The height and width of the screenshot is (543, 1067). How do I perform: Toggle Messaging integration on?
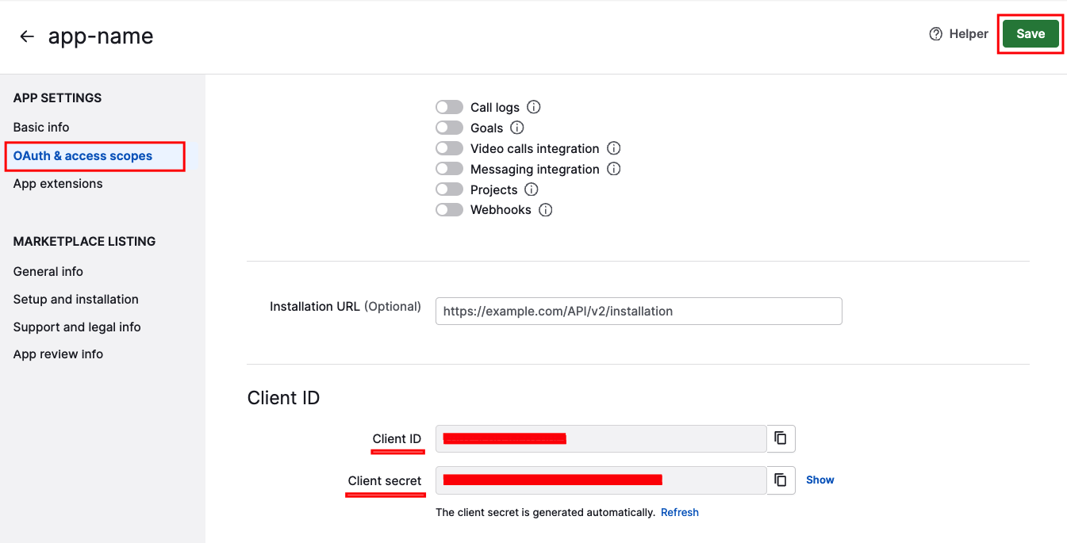pyautogui.click(x=449, y=169)
